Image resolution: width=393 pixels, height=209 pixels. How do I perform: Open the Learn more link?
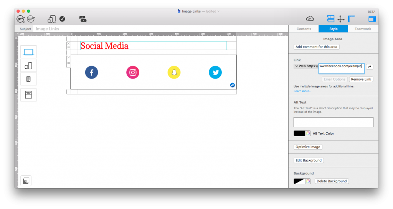coord(302,91)
